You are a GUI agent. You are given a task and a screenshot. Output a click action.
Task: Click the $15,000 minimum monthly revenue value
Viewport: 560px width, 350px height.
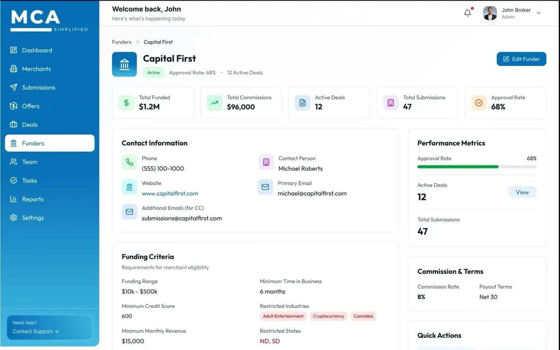point(133,341)
